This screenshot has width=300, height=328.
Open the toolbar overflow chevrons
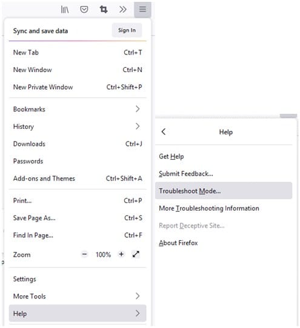click(123, 10)
